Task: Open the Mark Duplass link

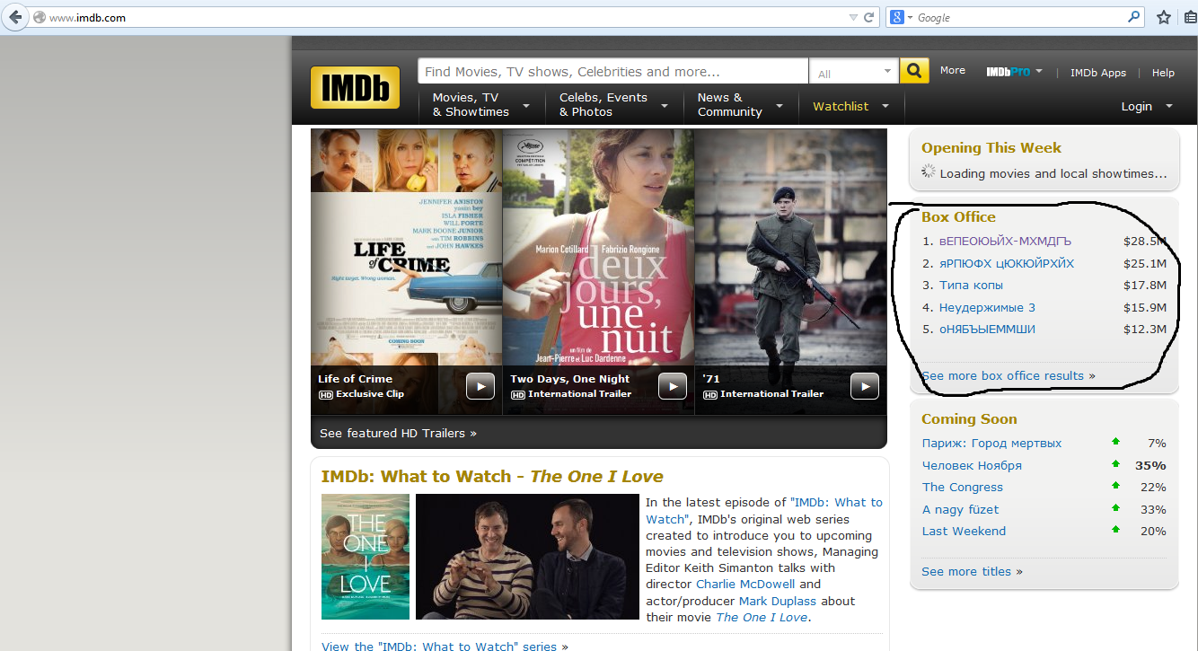Action: (778, 602)
